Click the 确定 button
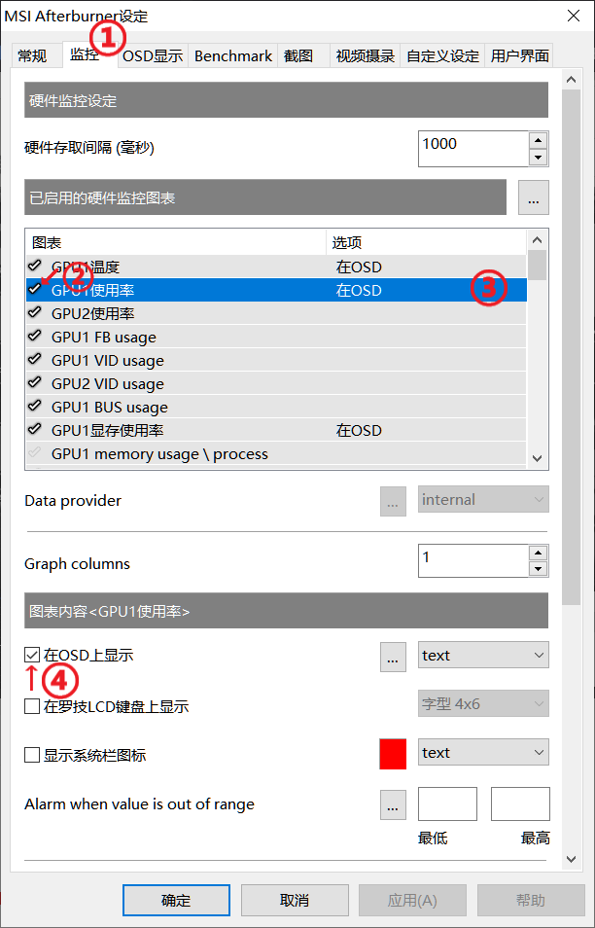Image resolution: width=595 pixels, height=928 pixels. tap(176, 900)
